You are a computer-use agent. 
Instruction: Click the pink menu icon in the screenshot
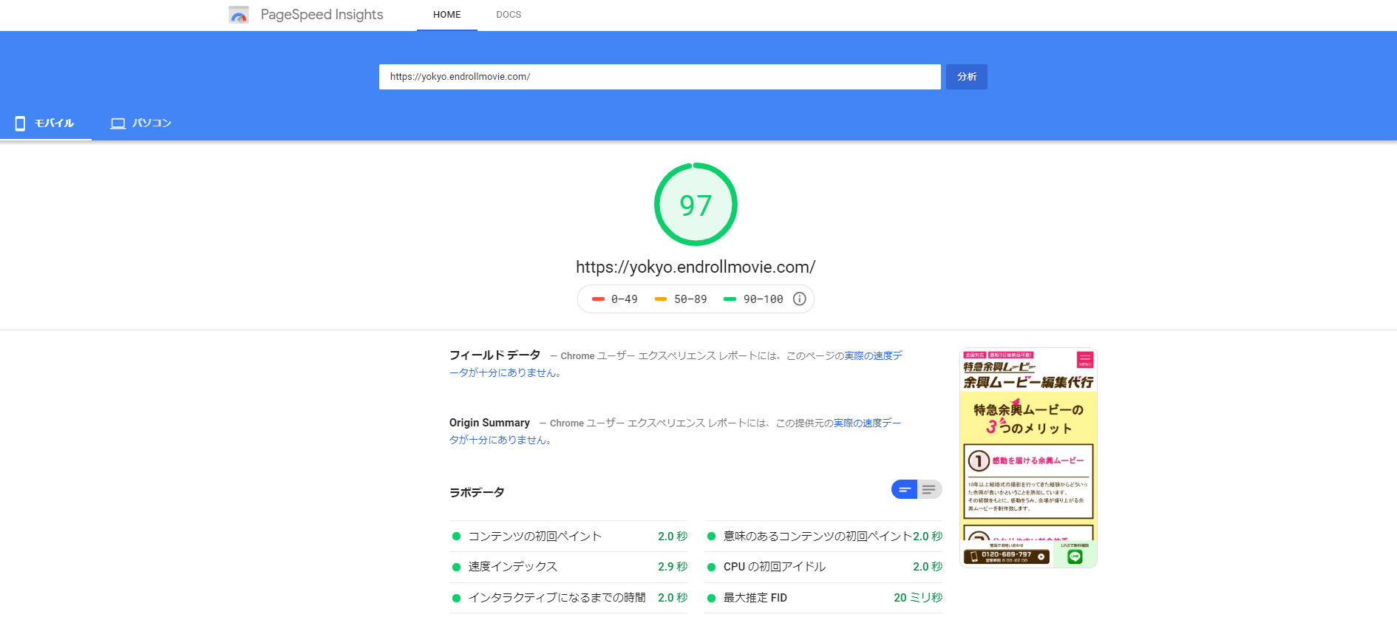(1085, 359)
